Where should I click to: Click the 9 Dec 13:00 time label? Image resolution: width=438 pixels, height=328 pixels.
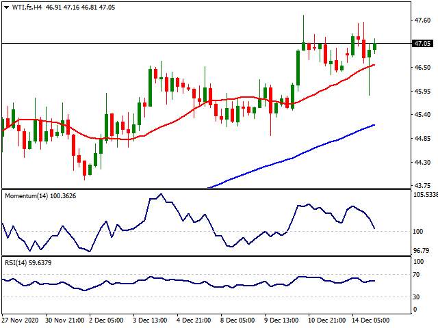pyautogui.click(x=281, y=320)
